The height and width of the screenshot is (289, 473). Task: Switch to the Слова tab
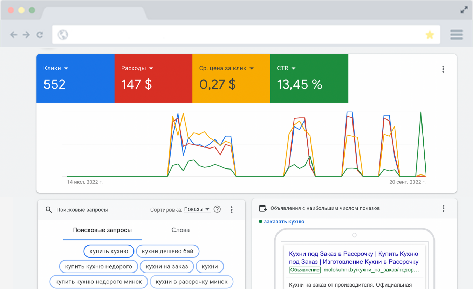pos(180,230)
